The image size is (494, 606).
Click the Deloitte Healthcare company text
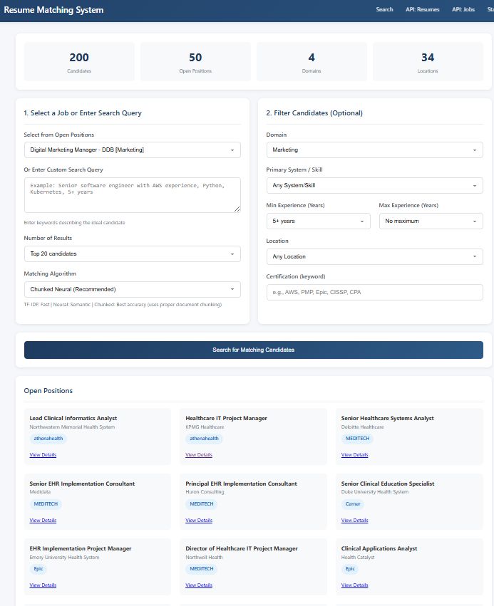362,427
